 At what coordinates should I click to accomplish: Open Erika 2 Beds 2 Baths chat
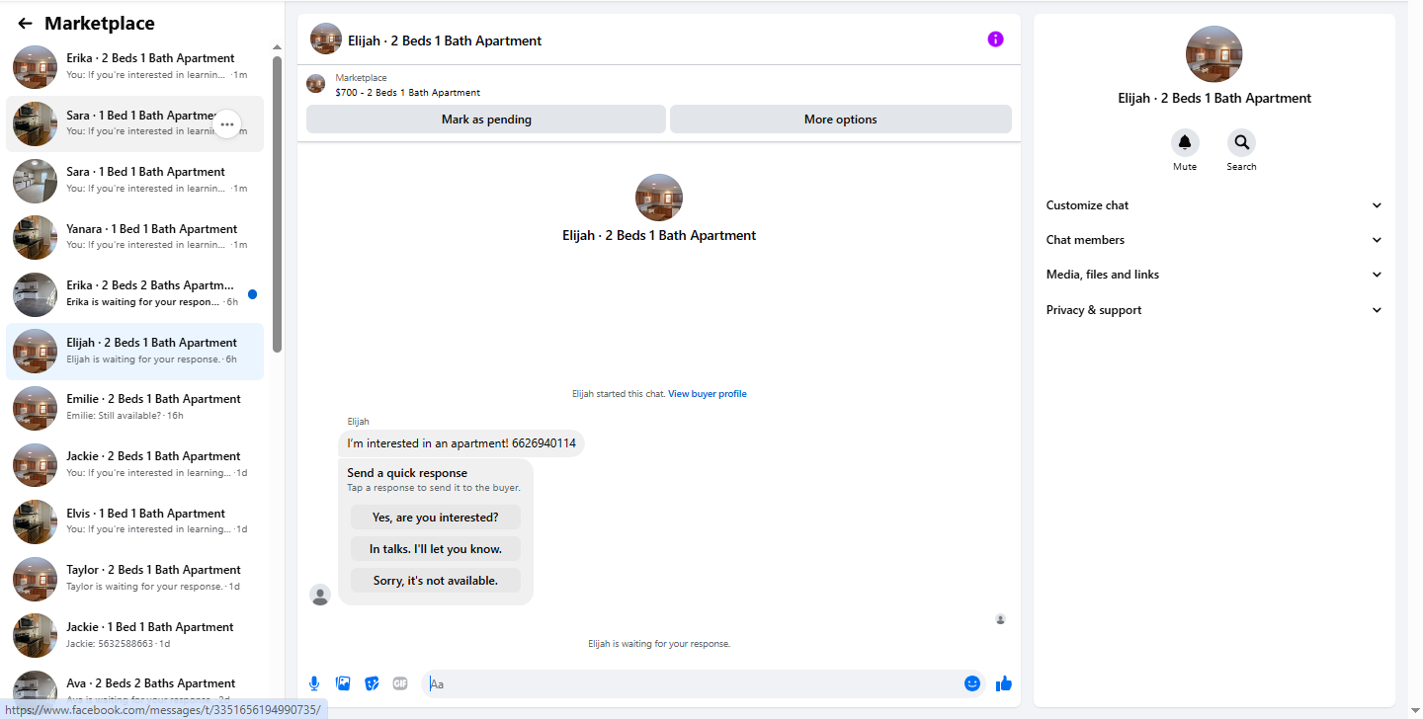coord(135,294)
